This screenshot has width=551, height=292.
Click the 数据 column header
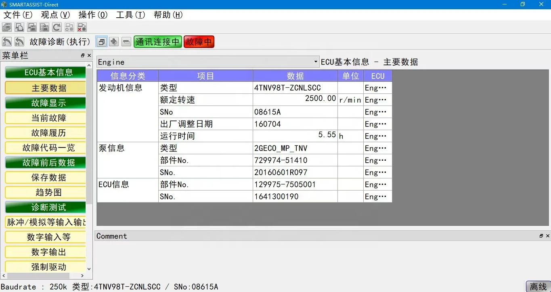point(295,76)
